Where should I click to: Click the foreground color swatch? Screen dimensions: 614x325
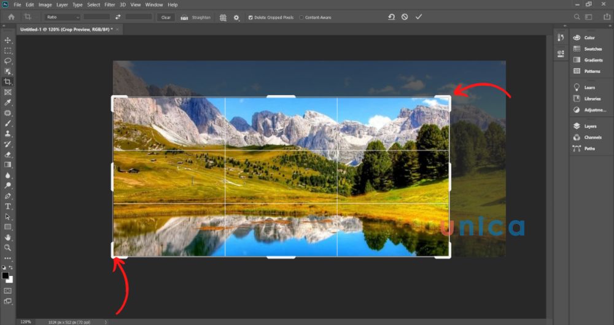click(5, 276)
